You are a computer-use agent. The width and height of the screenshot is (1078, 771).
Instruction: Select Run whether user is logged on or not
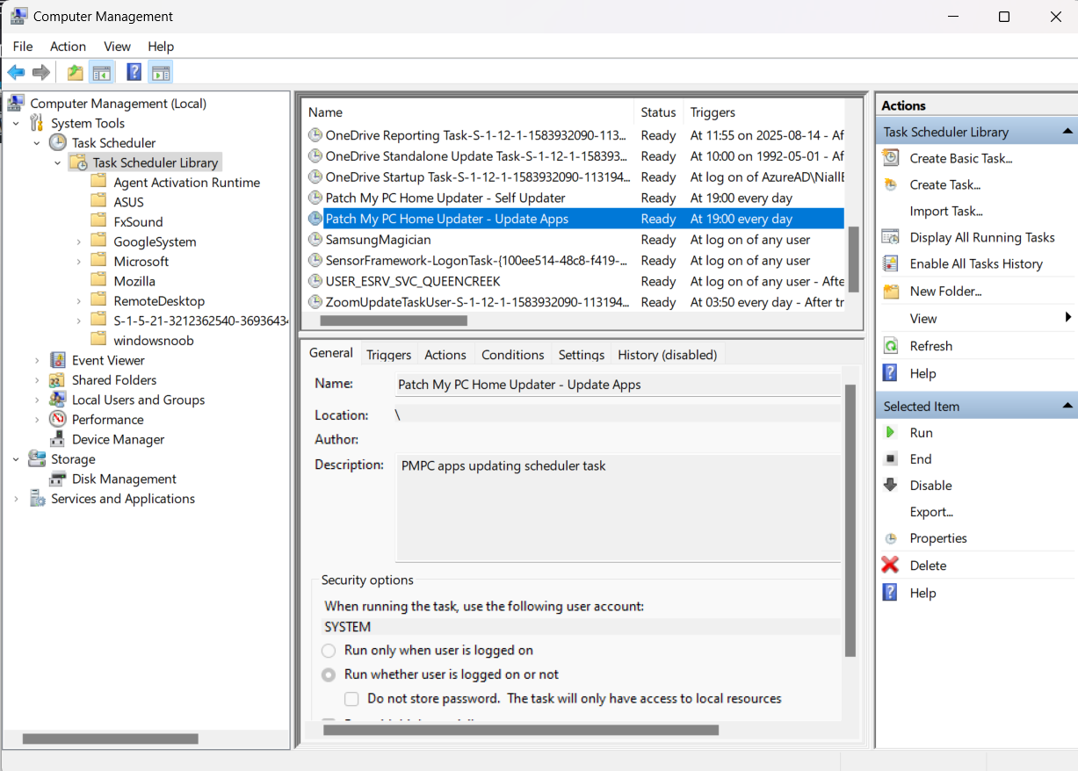pyautogui.click(x=329, y=675)
